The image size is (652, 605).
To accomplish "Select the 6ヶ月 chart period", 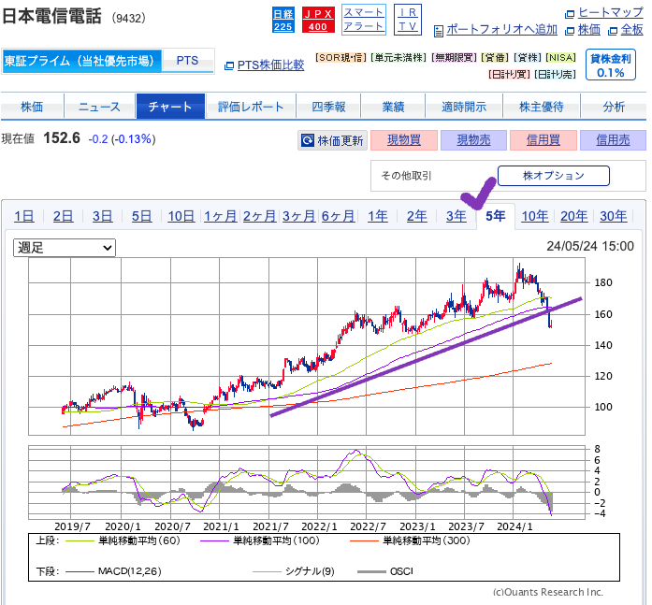I will pyautogui.click(x=338, y=217).
